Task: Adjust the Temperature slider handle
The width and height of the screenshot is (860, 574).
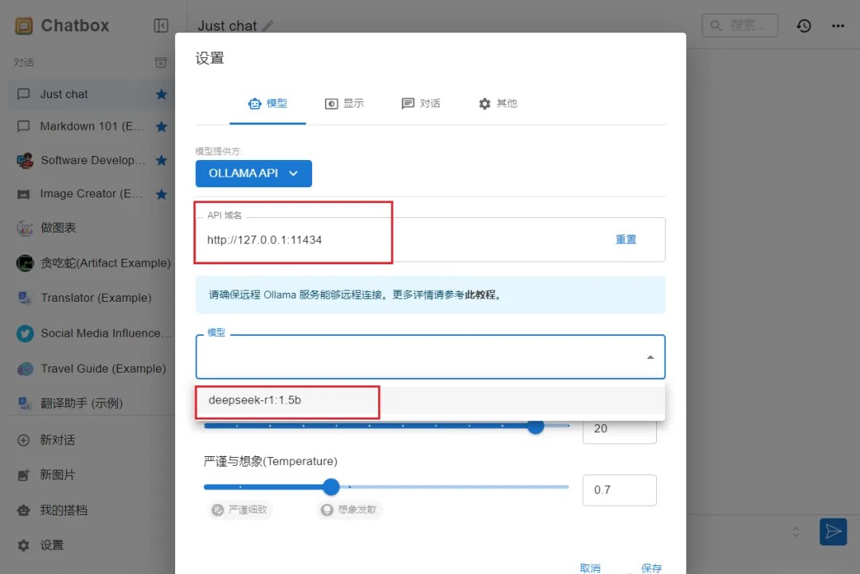Action: 330,487
